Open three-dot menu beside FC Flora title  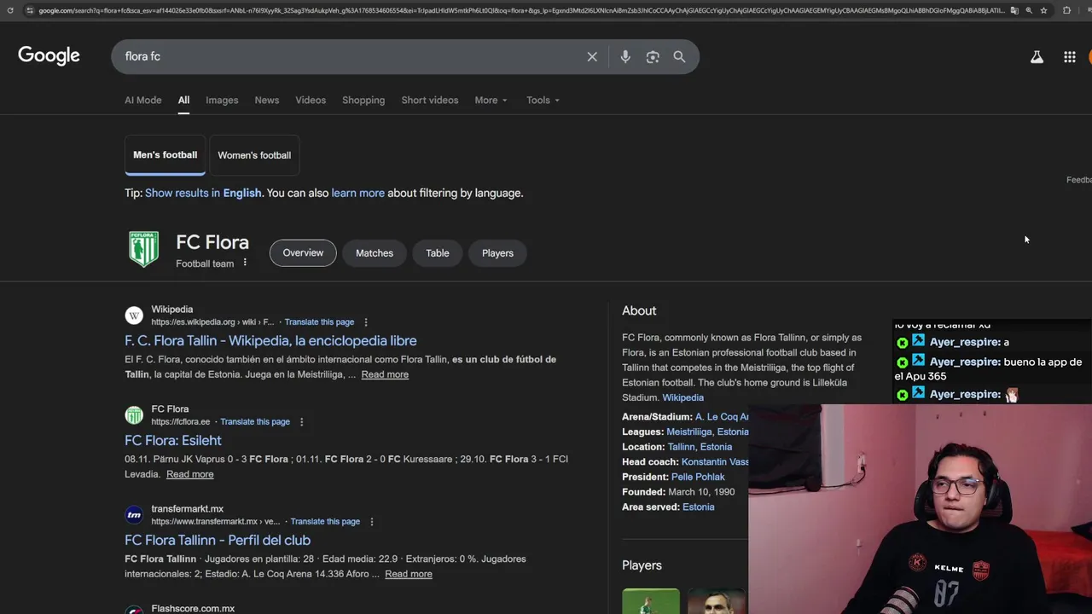click(x=245, y=263)
